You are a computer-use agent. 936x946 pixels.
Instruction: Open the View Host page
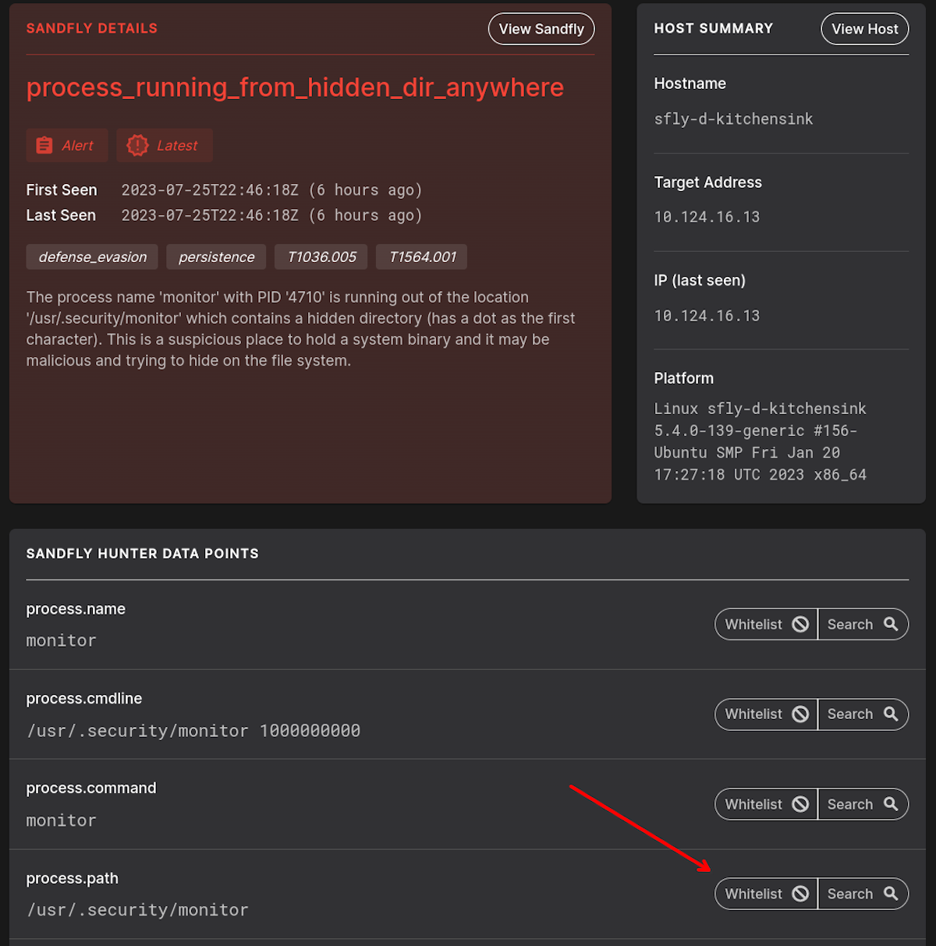[x=864, y=28]
